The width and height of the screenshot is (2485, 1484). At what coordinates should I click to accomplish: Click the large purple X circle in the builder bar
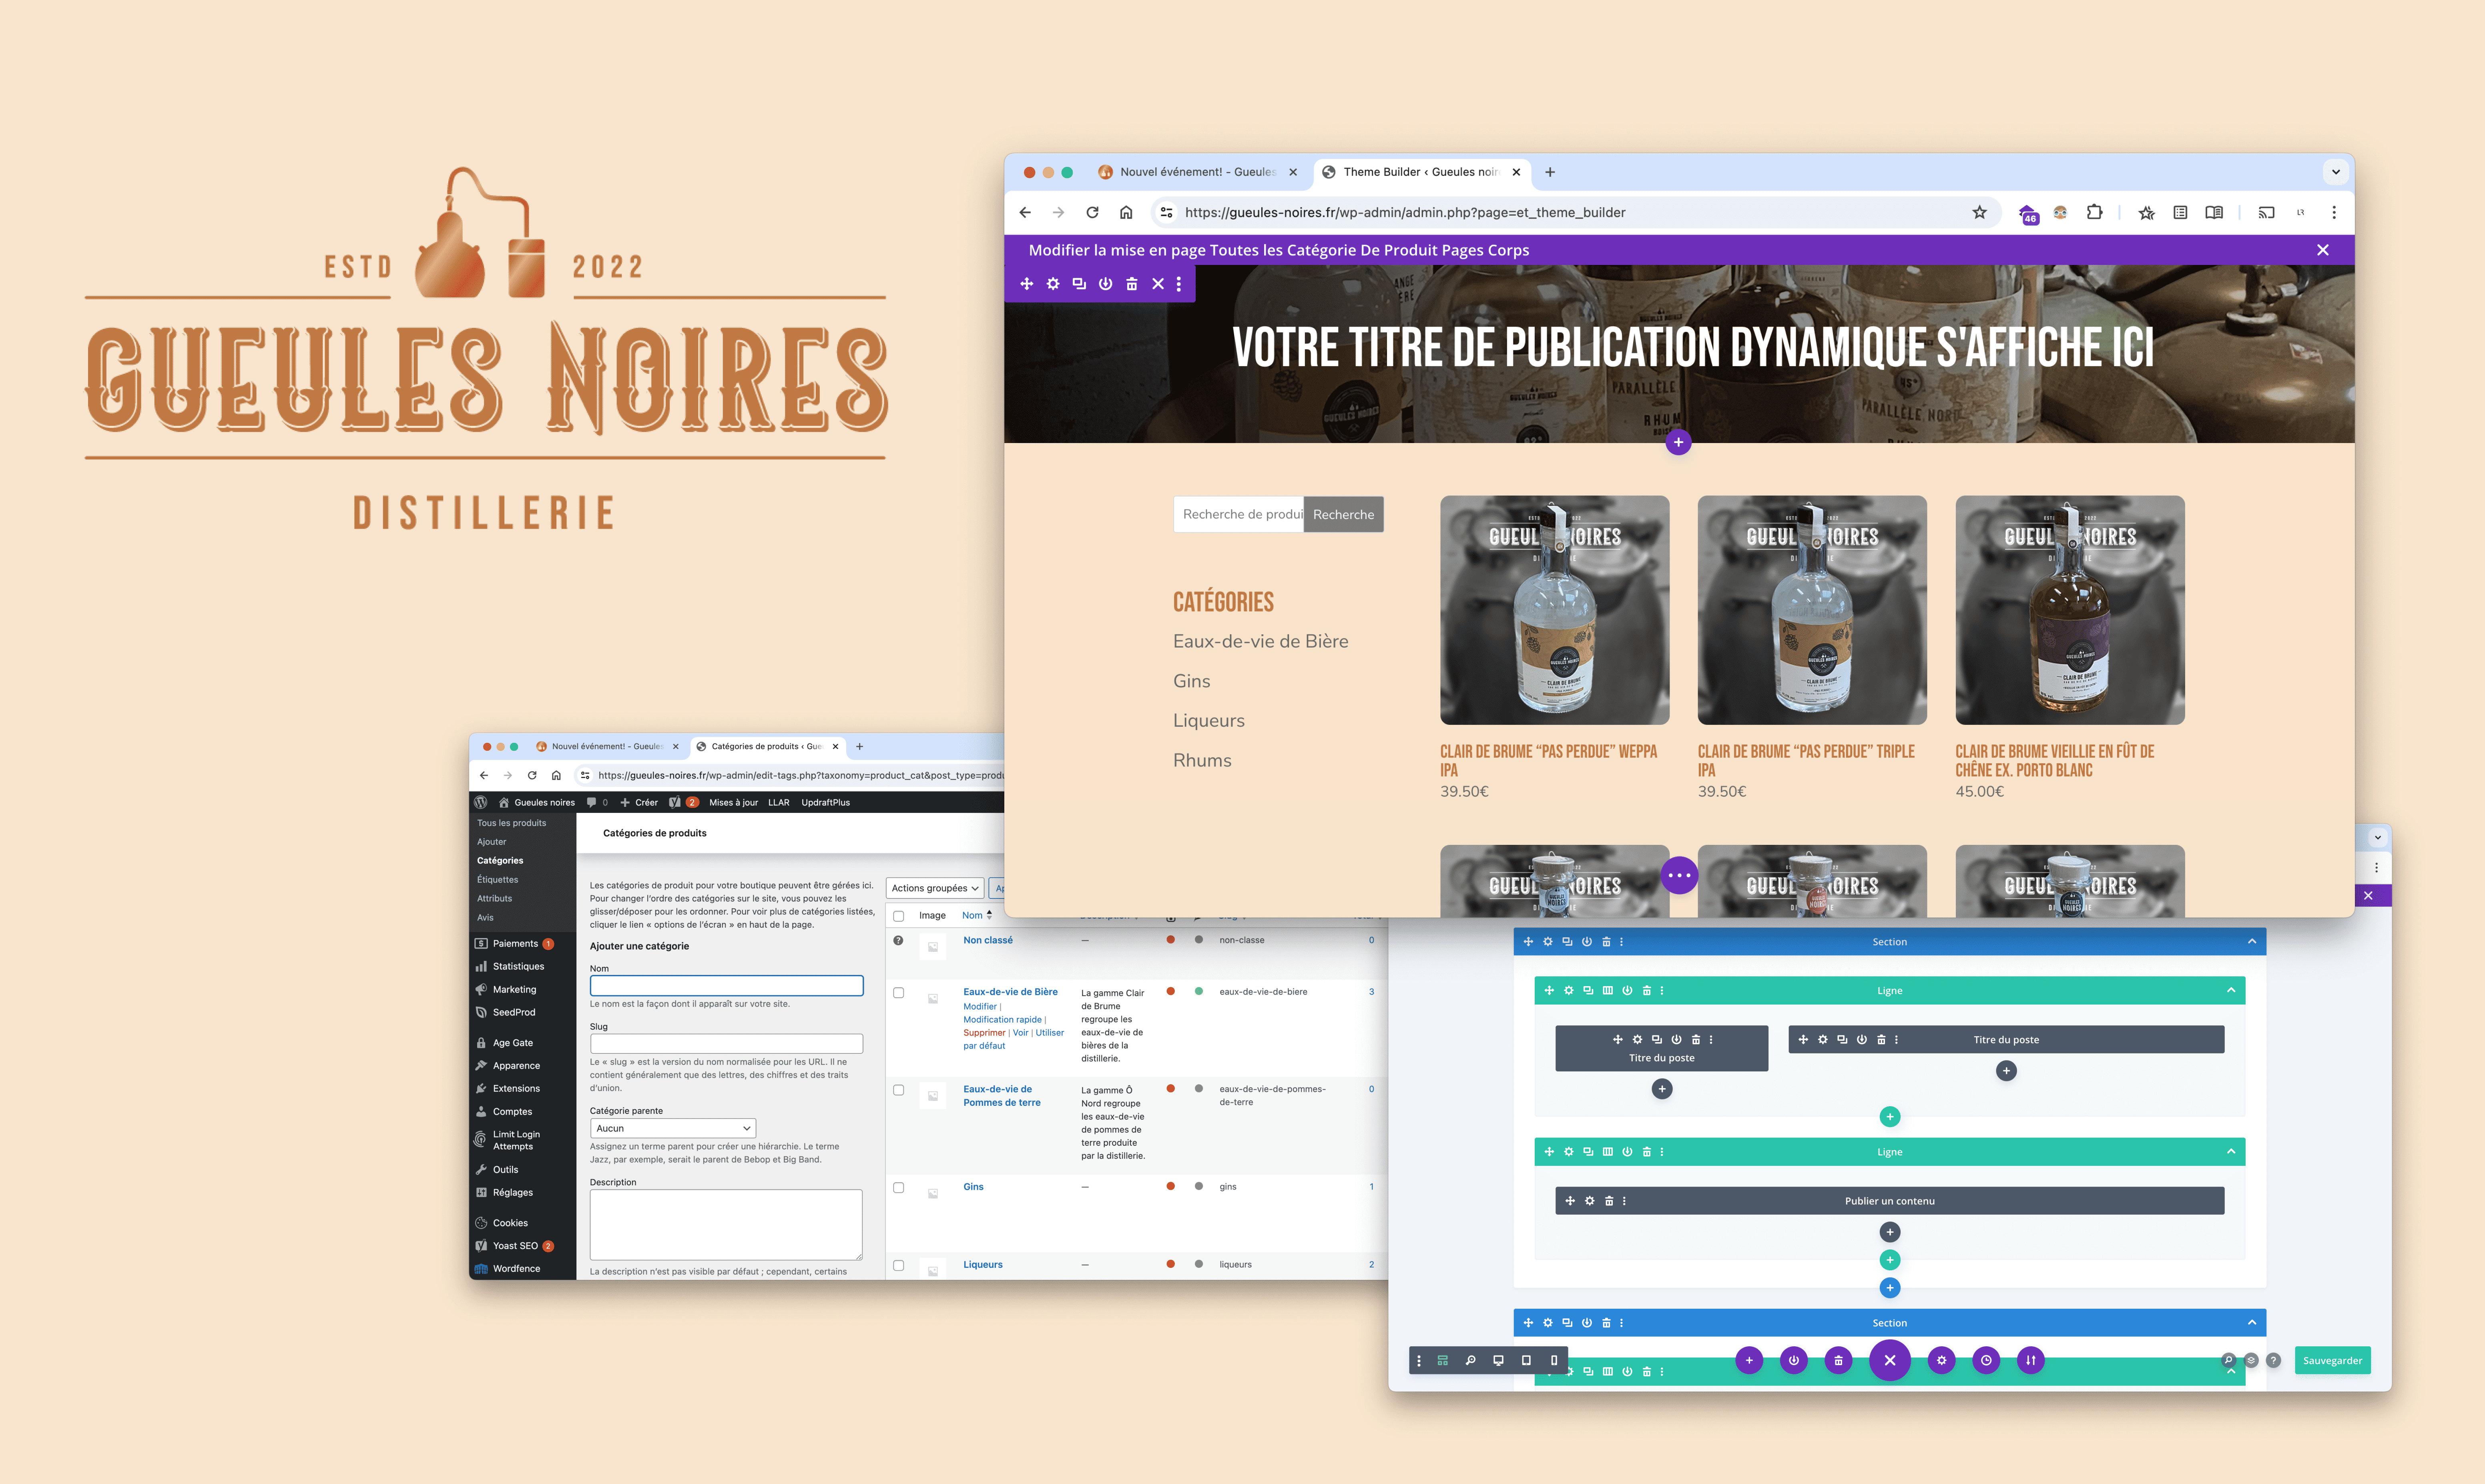[x=1890, y=1360]
